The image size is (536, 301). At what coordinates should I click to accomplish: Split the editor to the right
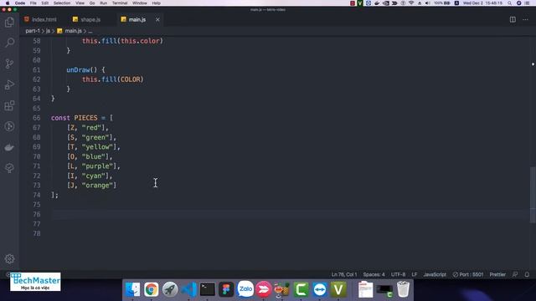point(513,19)
